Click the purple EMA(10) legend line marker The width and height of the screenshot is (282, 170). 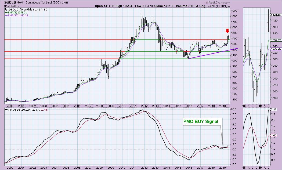6,16
